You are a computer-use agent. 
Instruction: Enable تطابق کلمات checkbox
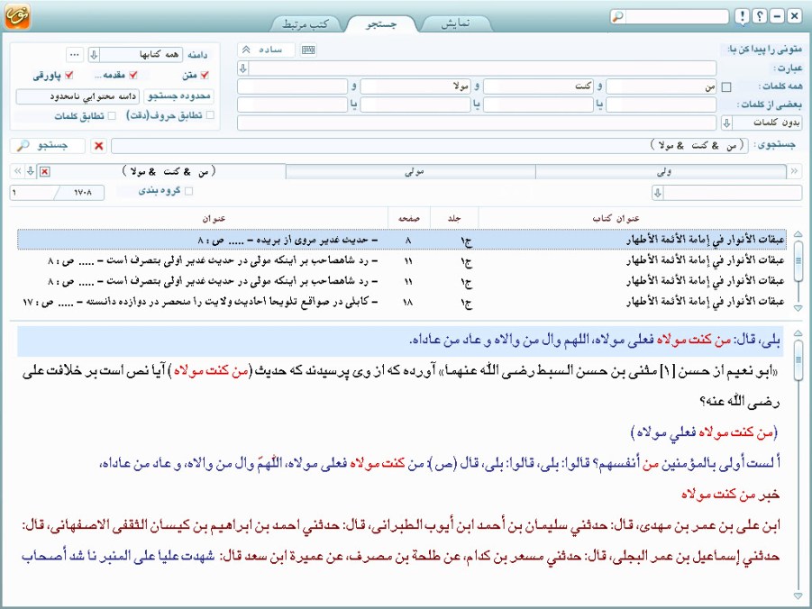(x=112, y=115)
